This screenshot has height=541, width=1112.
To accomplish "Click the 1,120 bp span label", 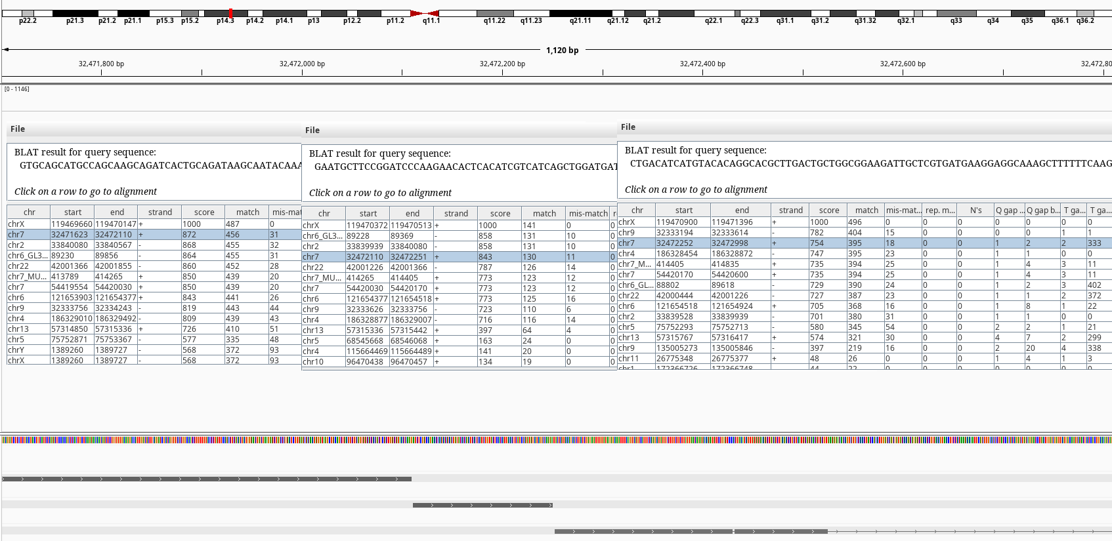I will click(563, 50).
